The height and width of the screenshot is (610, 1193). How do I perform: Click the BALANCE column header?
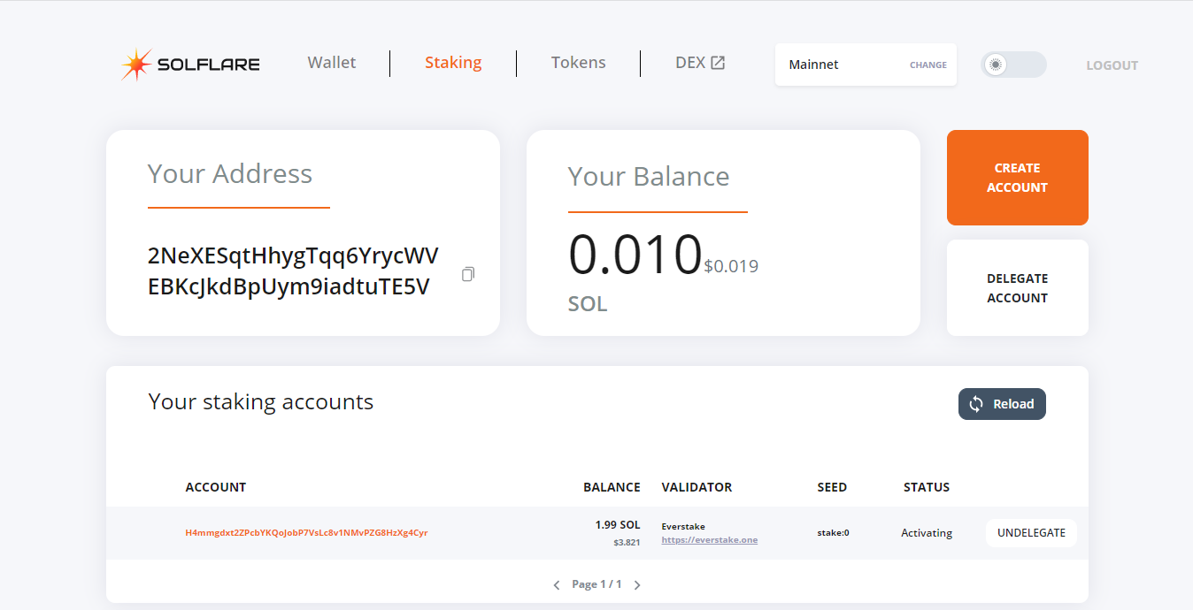pyautogui.click(x=612, y=487)
